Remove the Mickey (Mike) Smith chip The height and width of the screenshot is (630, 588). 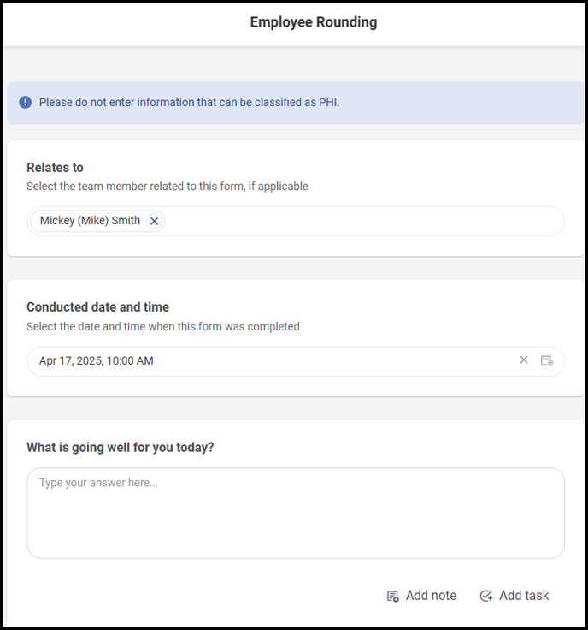pos(154,221)
